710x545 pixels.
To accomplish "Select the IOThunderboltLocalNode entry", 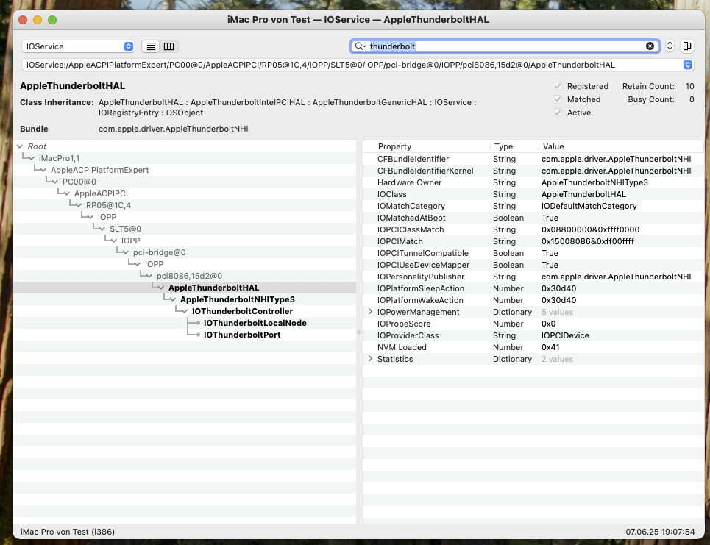I will [x=255, y=323].
